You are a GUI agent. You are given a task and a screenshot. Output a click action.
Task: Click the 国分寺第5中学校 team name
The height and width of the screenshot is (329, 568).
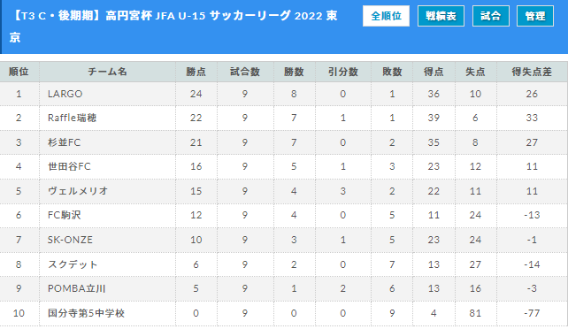86,313
